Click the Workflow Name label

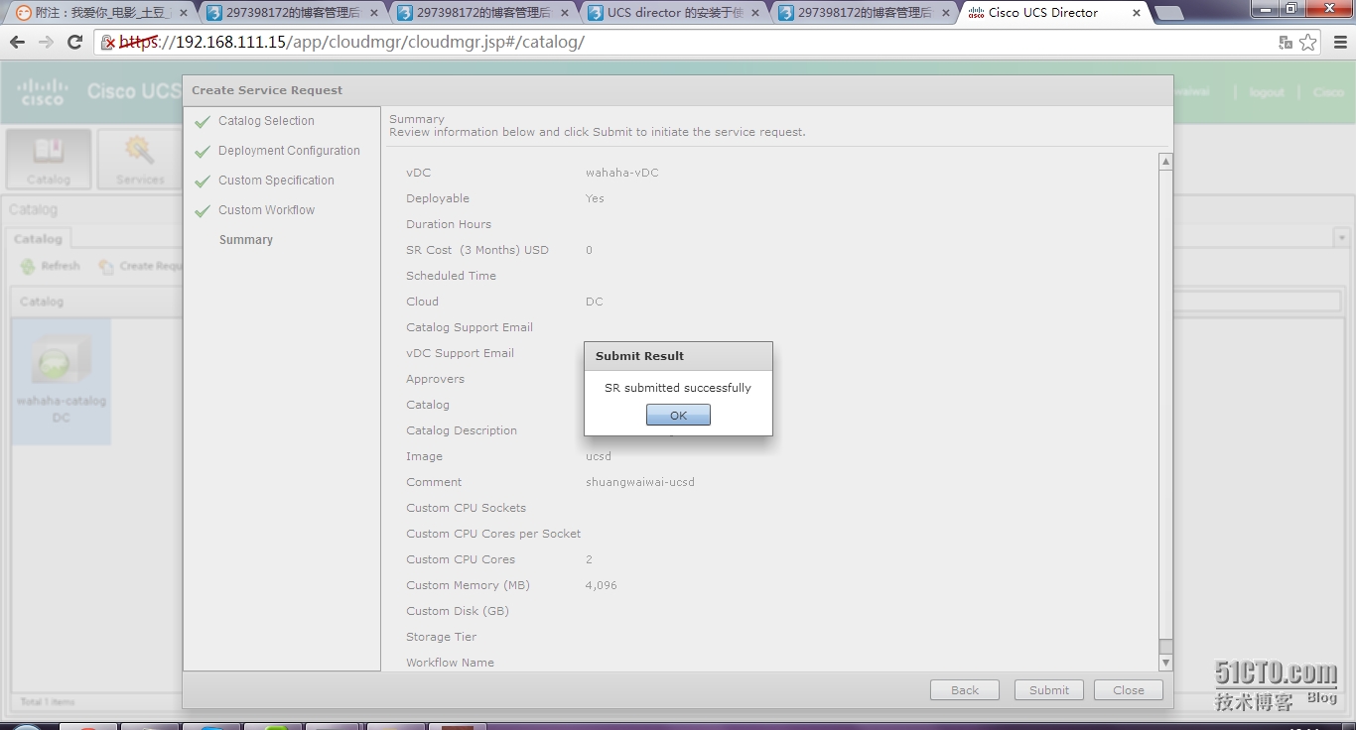450,663
